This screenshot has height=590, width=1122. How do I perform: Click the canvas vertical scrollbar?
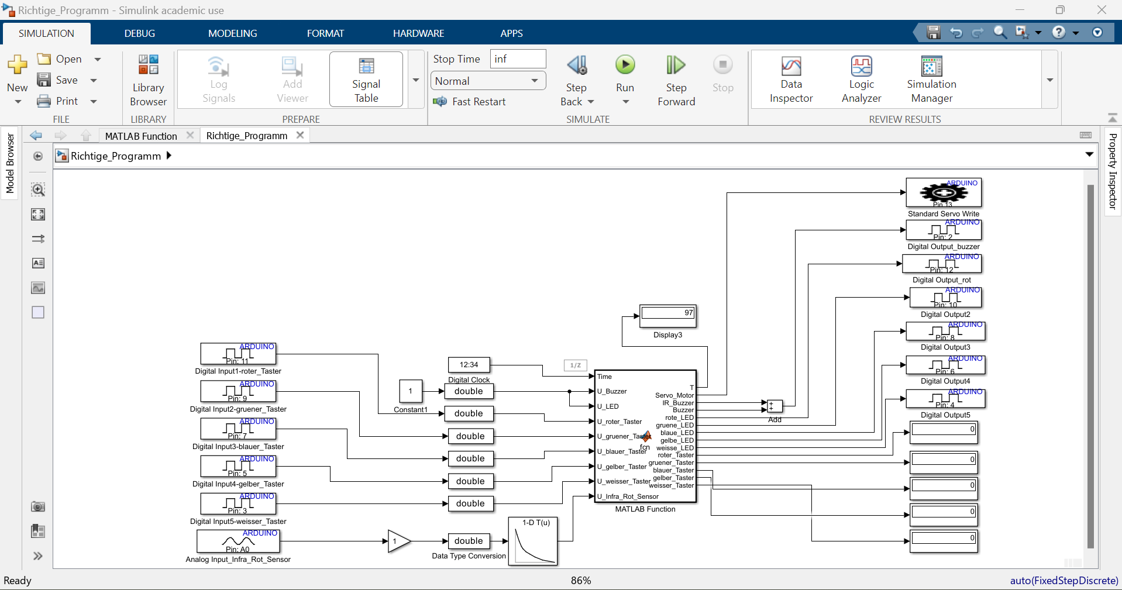click(x=1090, y=366)
